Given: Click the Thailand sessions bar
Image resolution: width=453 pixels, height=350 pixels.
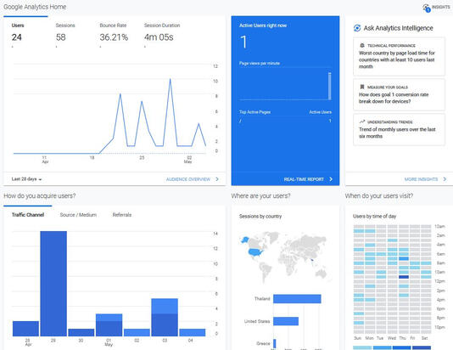Looking at the screenshot, I should coord(297,299).
